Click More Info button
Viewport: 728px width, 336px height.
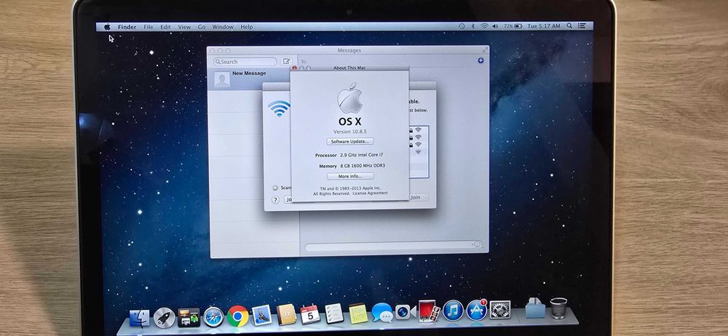point(350,176)
